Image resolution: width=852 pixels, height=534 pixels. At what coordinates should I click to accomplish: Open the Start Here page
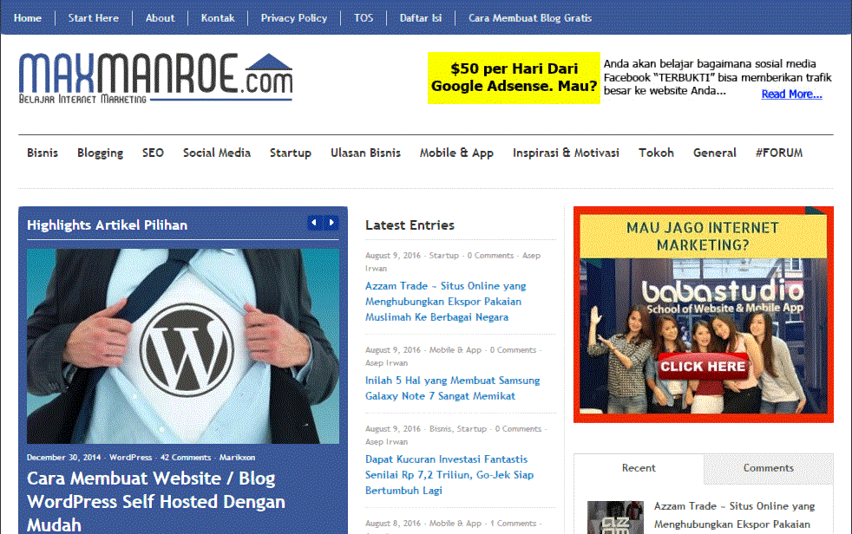pyautogui.click(x=94, y=18)
